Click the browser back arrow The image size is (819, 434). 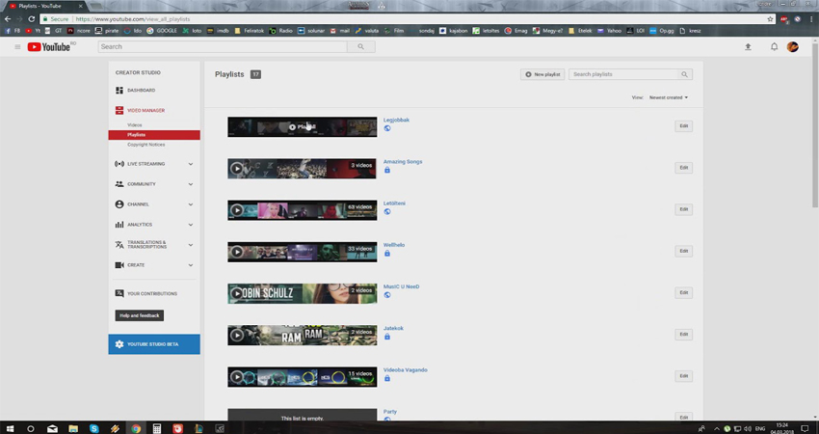pyautogui.click(x=8, y=19)
